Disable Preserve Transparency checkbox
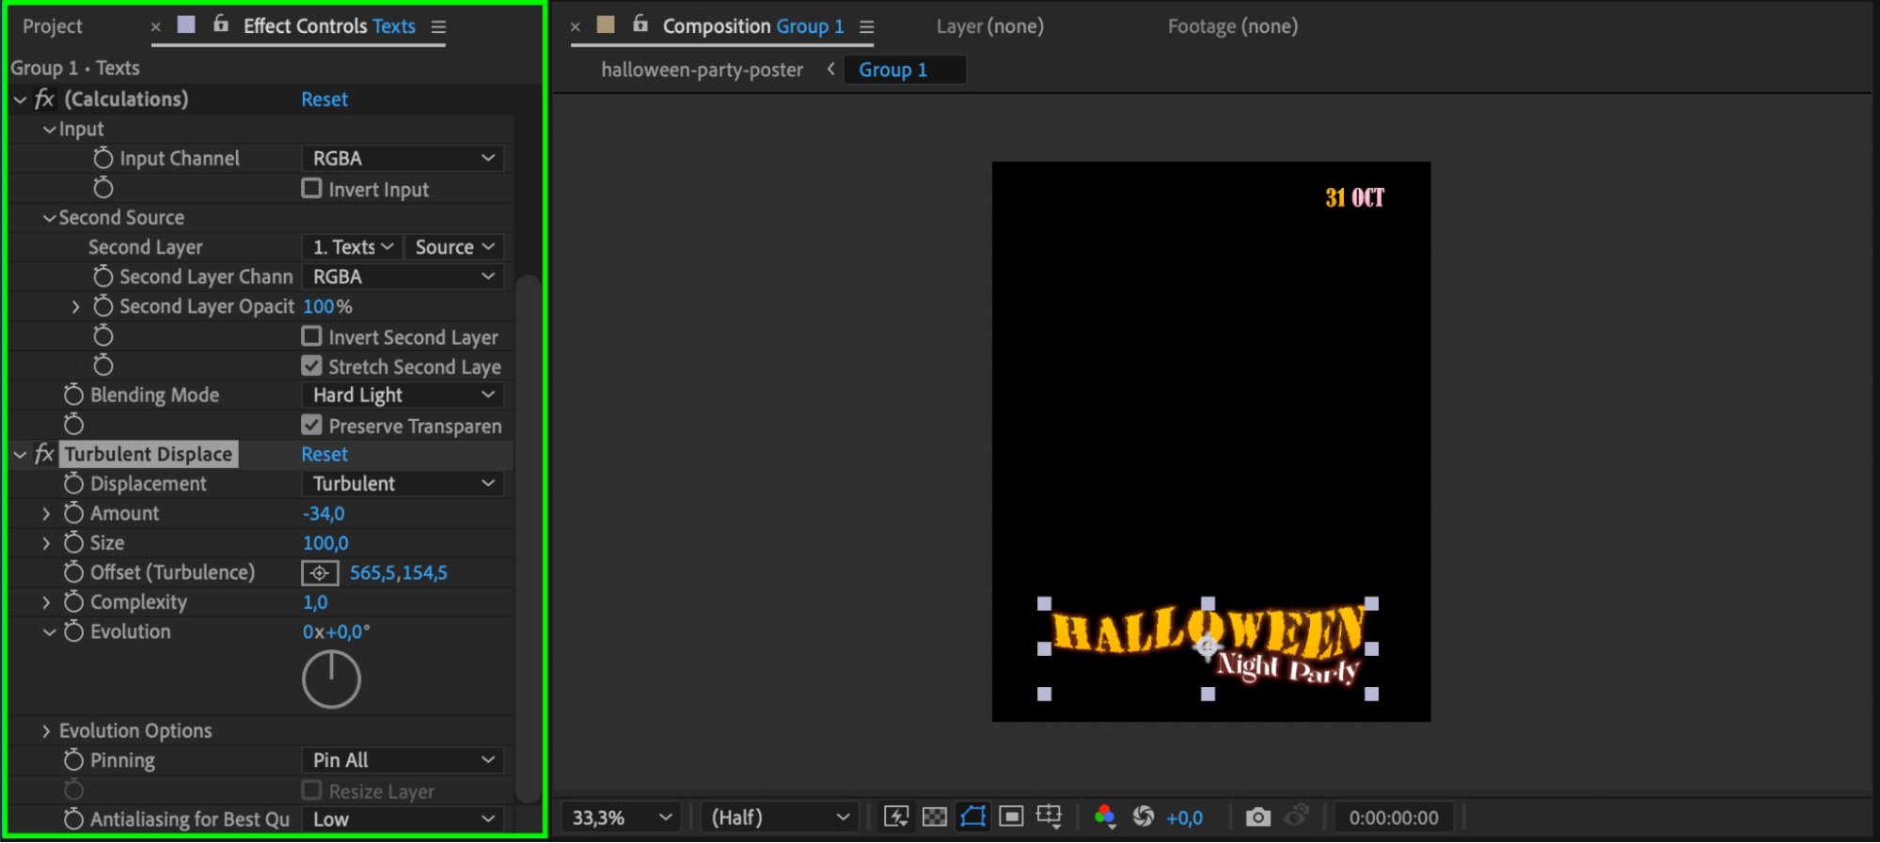The image size is (1880, 843). [x=311, y=425]
